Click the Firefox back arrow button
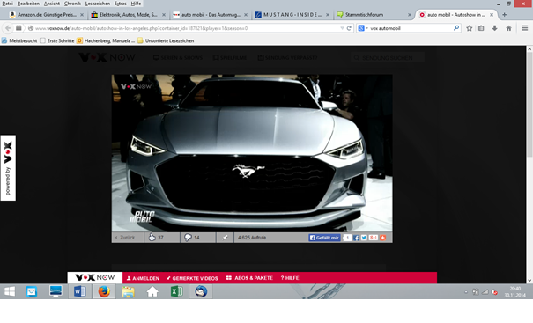This screenshot has width=533, height=323. pyautogui.click(x=8, y=28)
